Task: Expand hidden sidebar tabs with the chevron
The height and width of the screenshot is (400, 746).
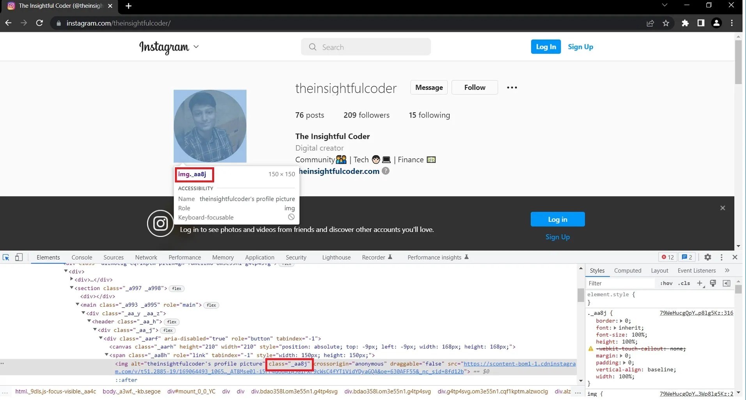Action: tap(728, 270)
